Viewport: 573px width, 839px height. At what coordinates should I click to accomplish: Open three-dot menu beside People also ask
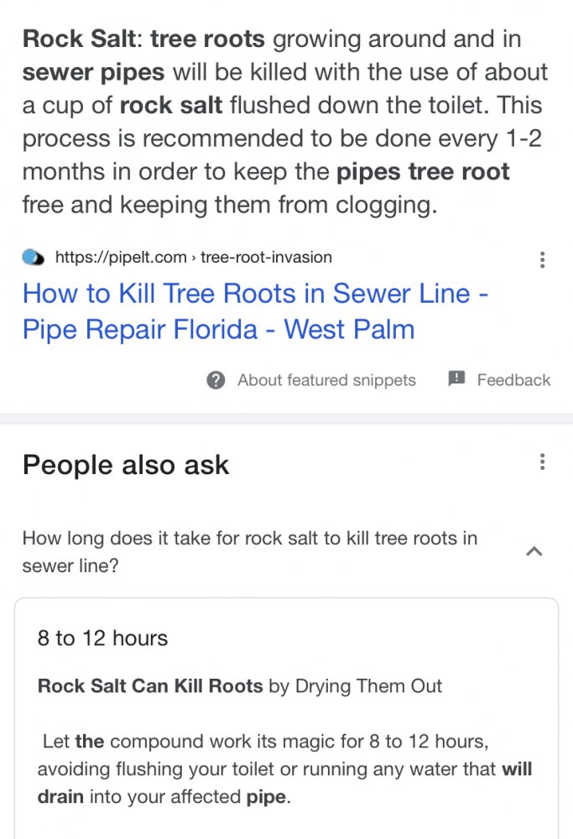pyautogui.click(x=543, y=461)
